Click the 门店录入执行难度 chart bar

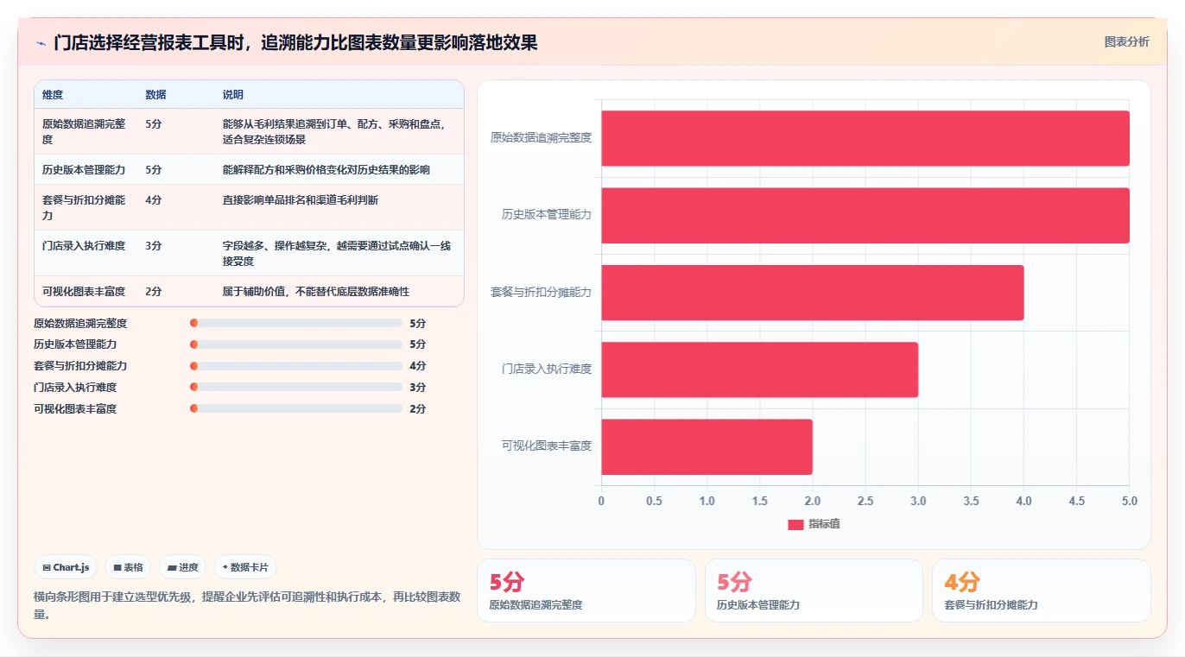coord(760,370)
